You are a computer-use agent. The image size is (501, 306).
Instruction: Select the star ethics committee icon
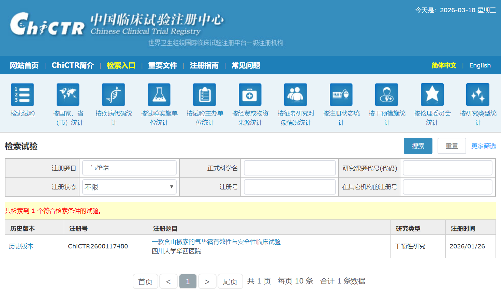point(432,95)
